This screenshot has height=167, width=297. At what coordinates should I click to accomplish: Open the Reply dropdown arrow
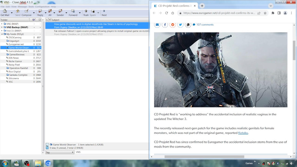pos(45,13)
